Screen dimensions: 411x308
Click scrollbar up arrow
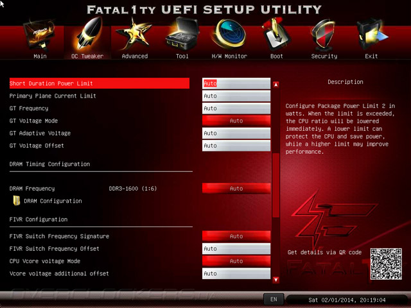click(275, 85)
